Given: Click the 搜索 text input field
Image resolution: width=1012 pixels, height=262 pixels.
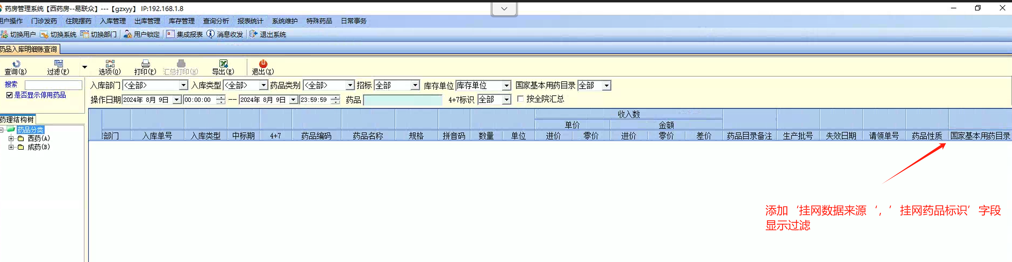Looking at the screenshot, I should (53, 85).
